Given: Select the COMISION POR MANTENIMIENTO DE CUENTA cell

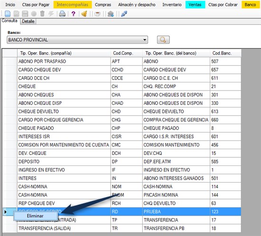Looking at the screenshot, I should 64,145.
